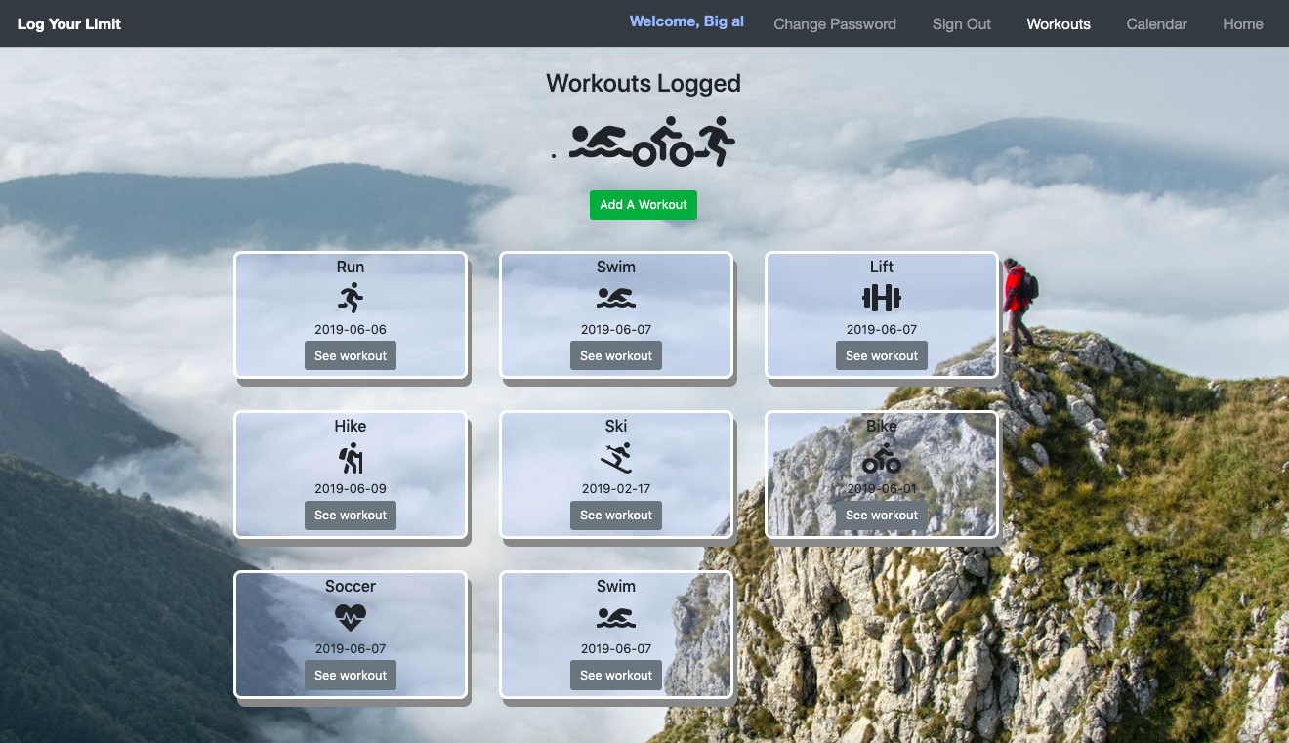Sign out of Log Your Limit
This screenshot has height=743, width=1289.
click(961, 23)
